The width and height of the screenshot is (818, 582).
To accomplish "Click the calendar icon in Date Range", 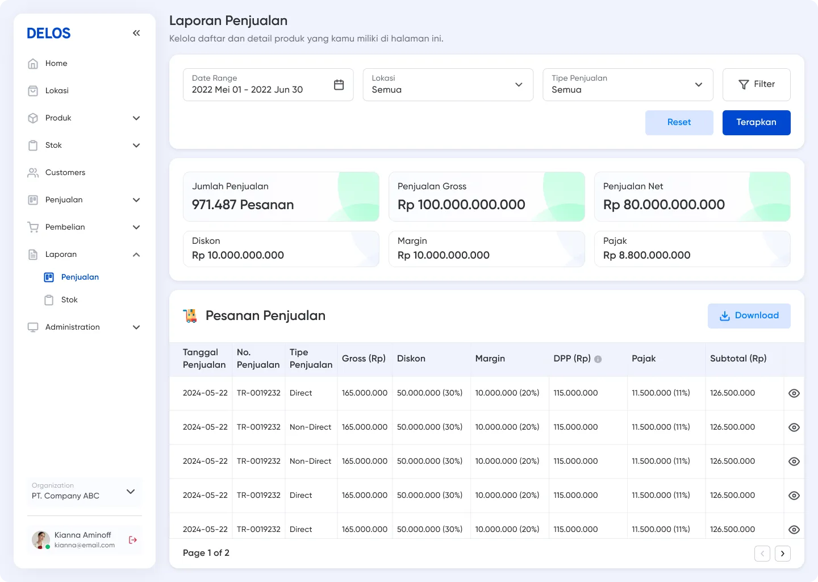I will point(339,85).
